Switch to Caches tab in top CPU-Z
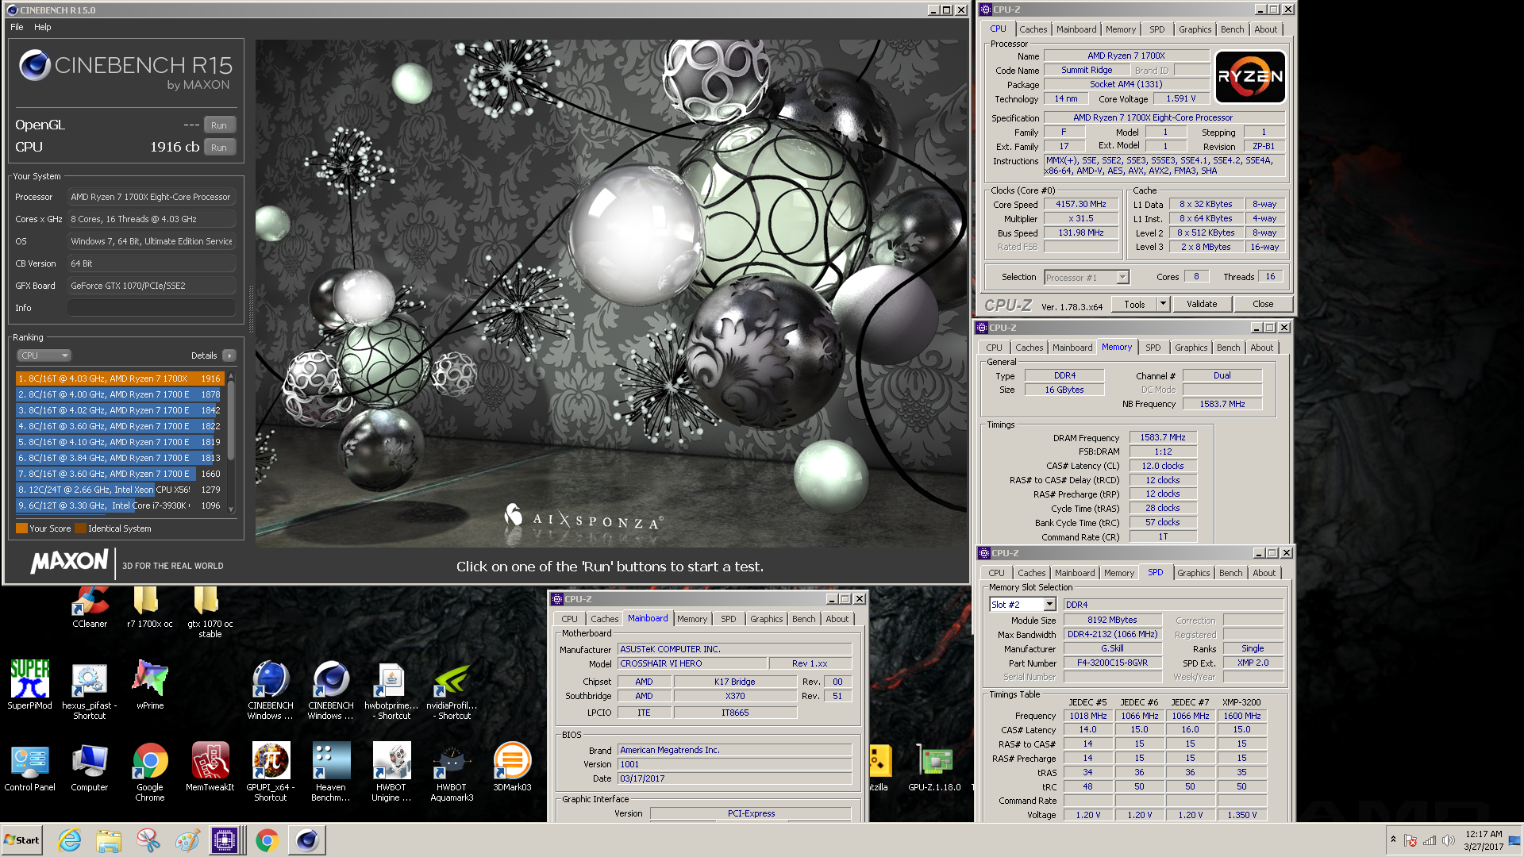The height and width of the screenshot is (857, 1524). pyautogui.click(x=1033, y=29)
